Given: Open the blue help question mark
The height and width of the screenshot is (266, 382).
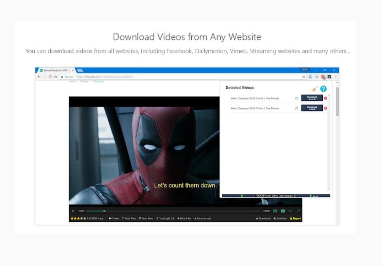Looking at the screenshot, I should coord(323,89).
